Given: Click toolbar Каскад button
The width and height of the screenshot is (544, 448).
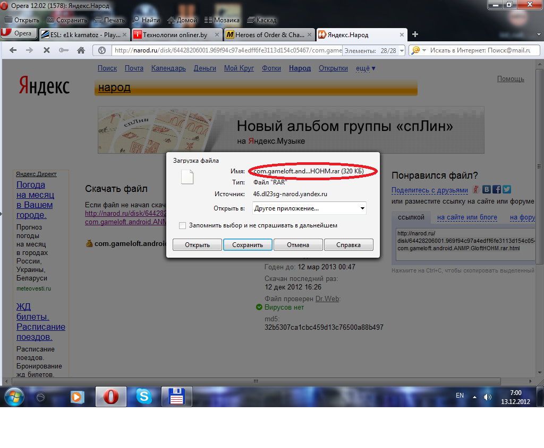Looking at the screenshot, I should [x=261, y=20].
